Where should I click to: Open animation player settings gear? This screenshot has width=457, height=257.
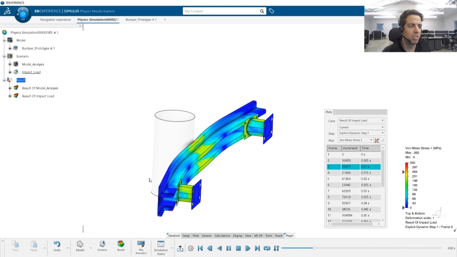pyautogui.click(x=190, y=248)
